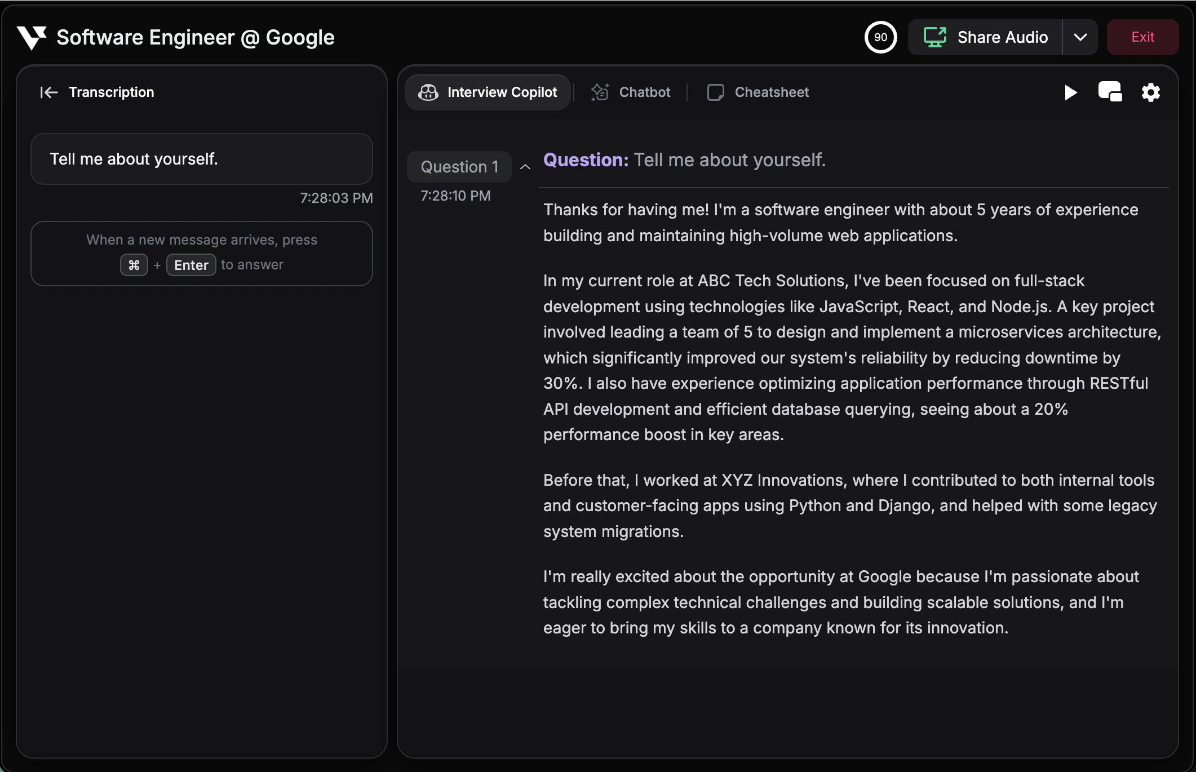The width and height of the screenshot is (1196, 772).
Task: Click the 90 countdown timer circle
Action: [x=880, y=37]
